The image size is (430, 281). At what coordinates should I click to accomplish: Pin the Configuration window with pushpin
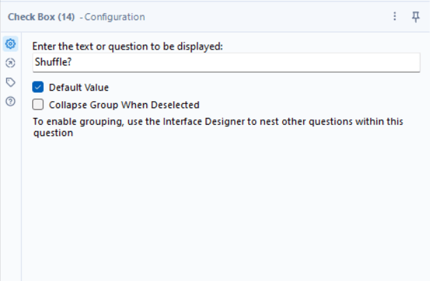point(416,17)
